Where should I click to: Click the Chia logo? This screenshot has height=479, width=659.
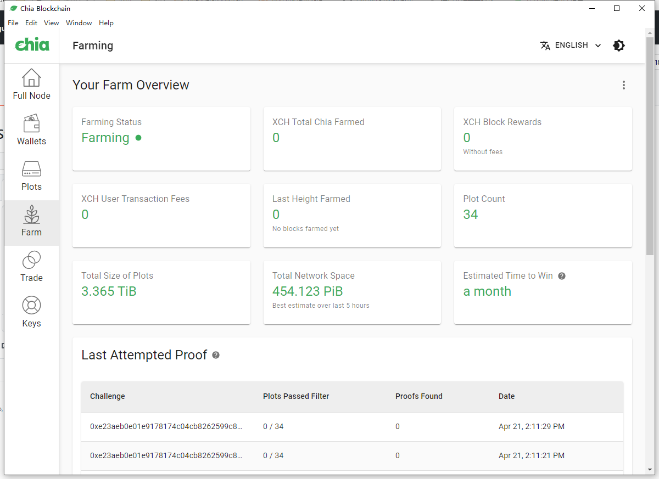pos(32,45)
